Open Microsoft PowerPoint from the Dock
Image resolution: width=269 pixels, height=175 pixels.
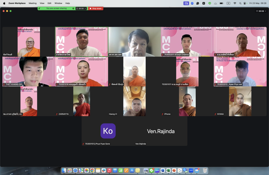tap(174, 170)
